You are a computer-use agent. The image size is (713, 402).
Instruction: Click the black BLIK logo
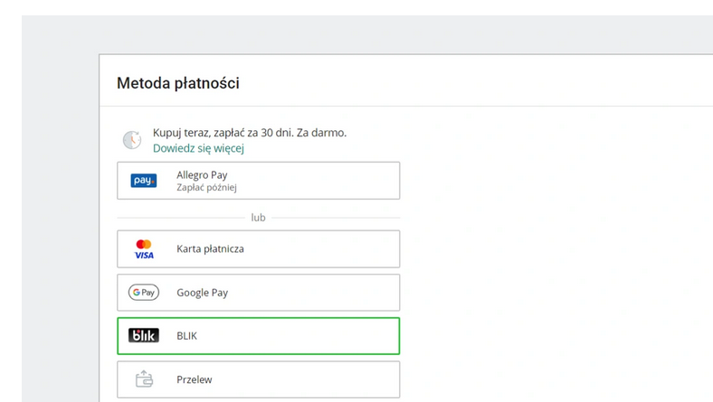144,336
